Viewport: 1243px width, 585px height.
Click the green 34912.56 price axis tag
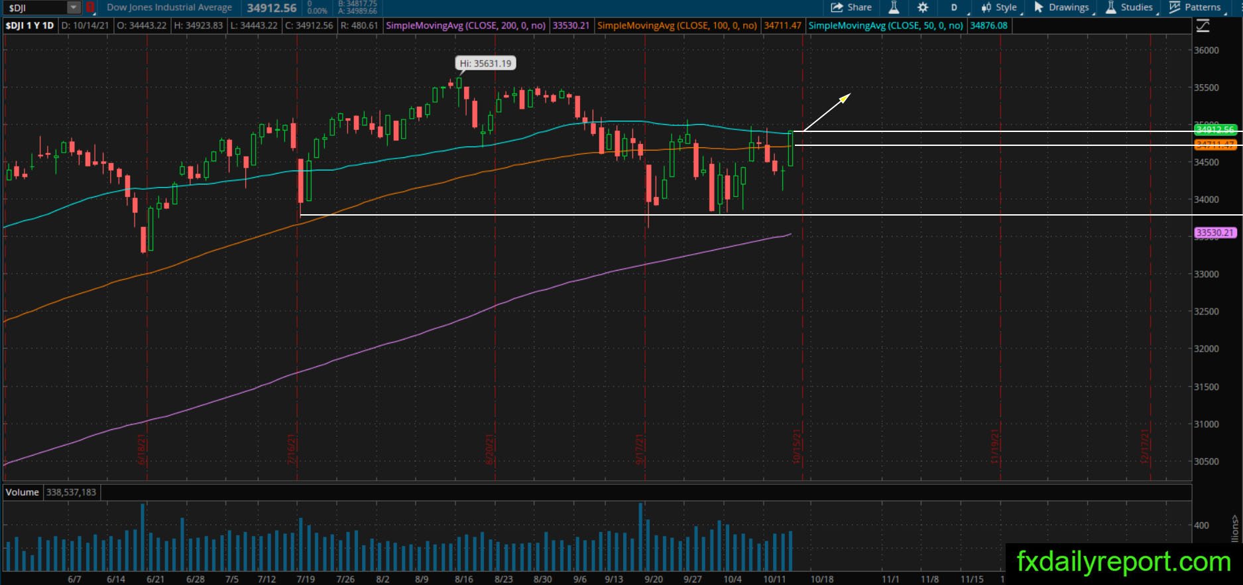[1215, 129]
